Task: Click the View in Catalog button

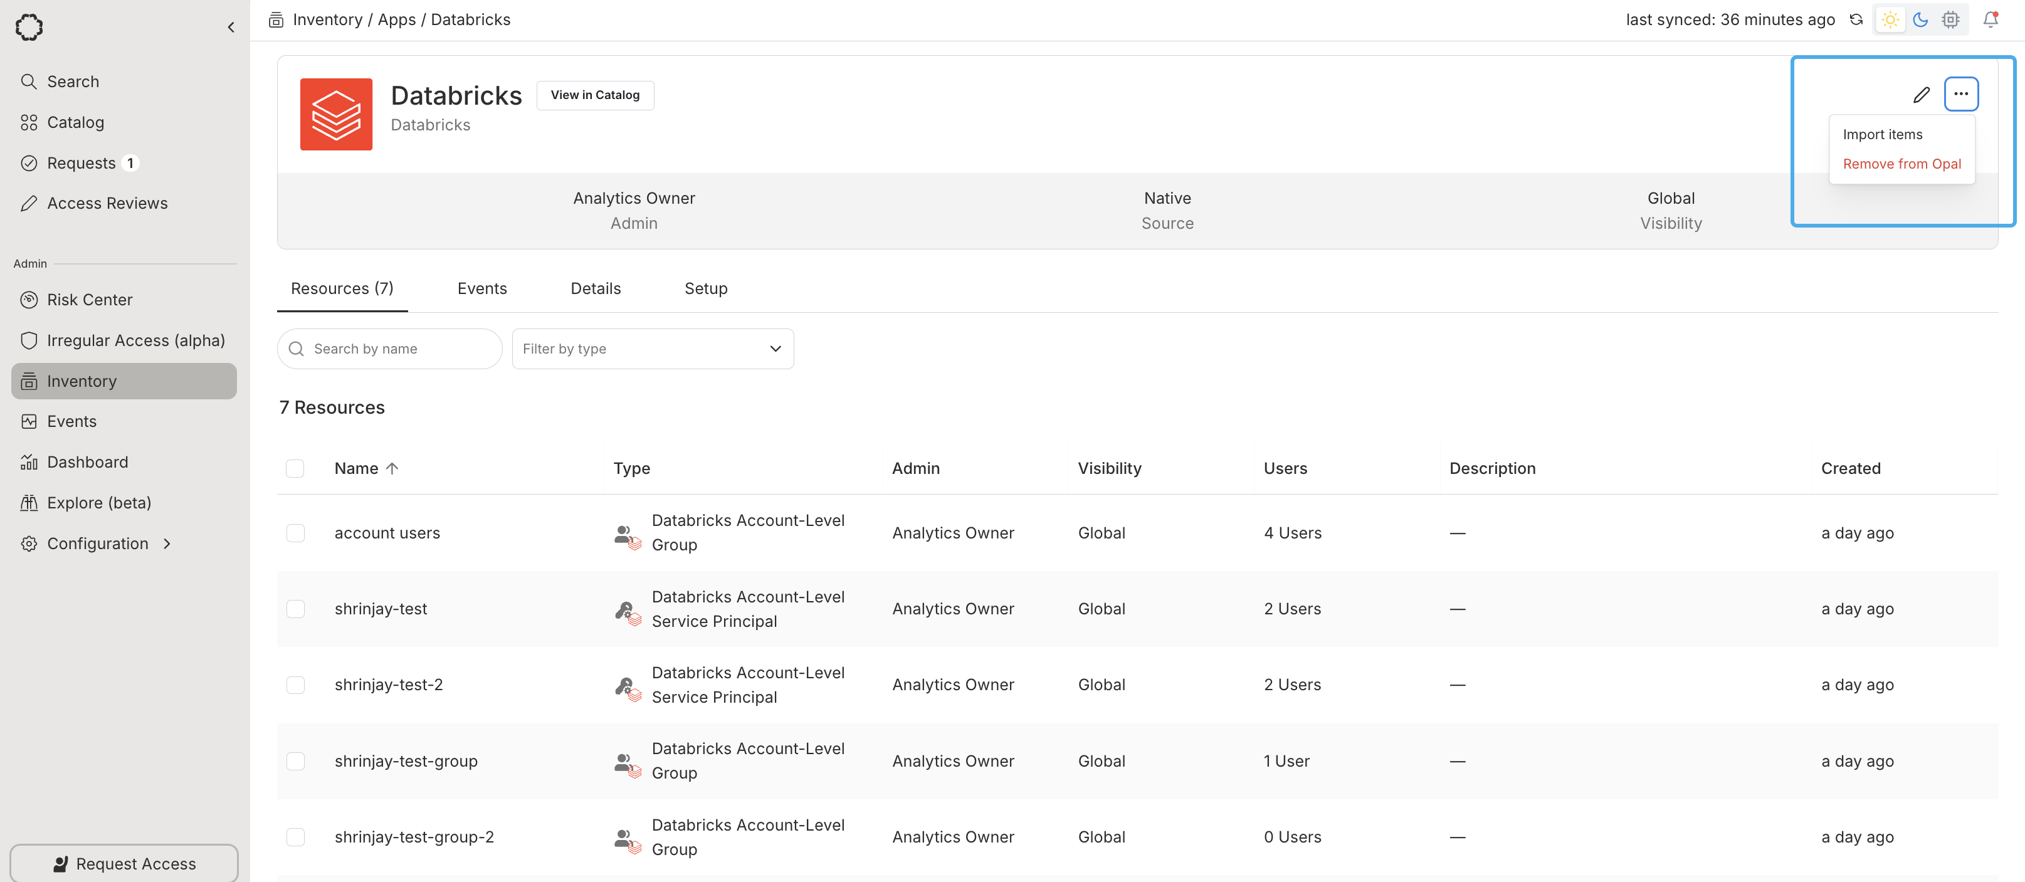Action: 595,95
